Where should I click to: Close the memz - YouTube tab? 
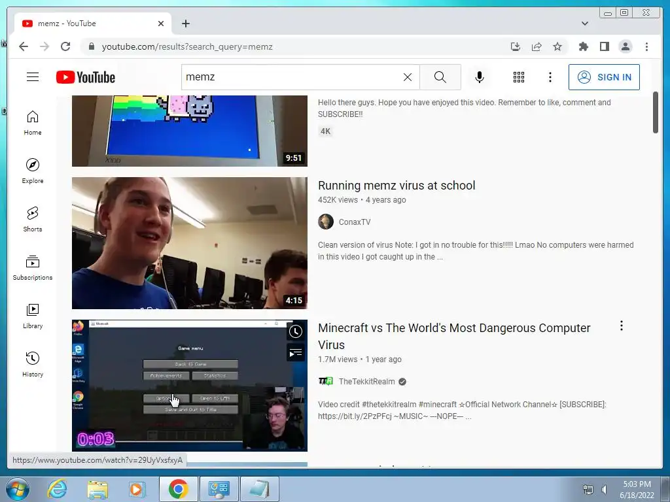point(161,24)
